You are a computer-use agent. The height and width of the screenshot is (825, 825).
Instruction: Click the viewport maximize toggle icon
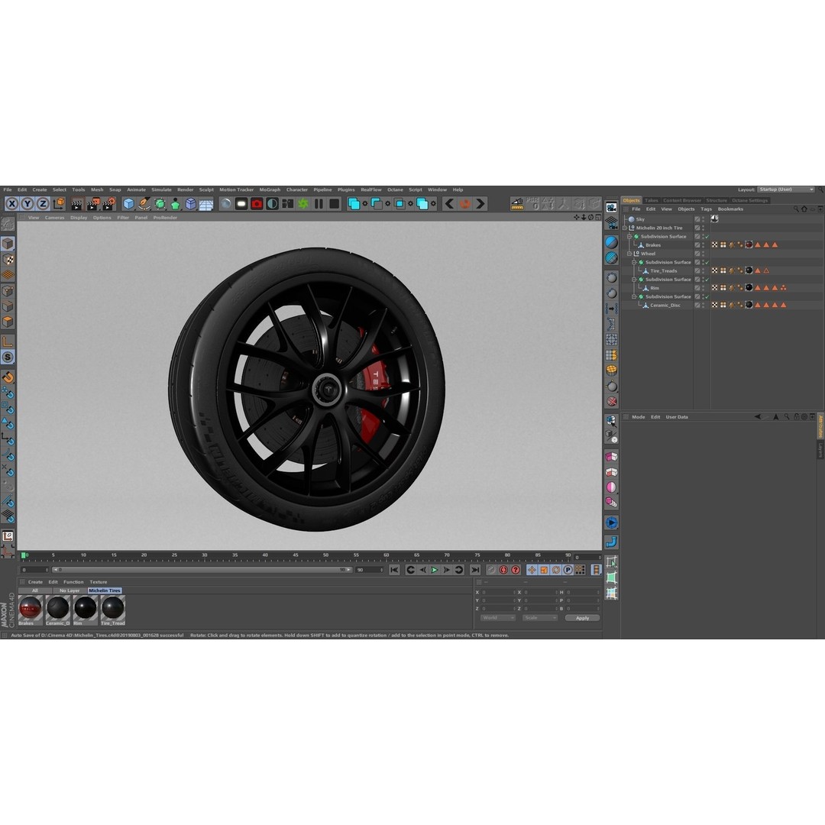(x=598, y=217)
